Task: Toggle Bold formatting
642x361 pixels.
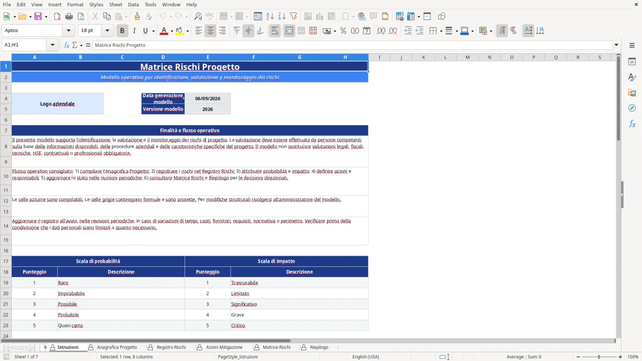Action: 122,31
